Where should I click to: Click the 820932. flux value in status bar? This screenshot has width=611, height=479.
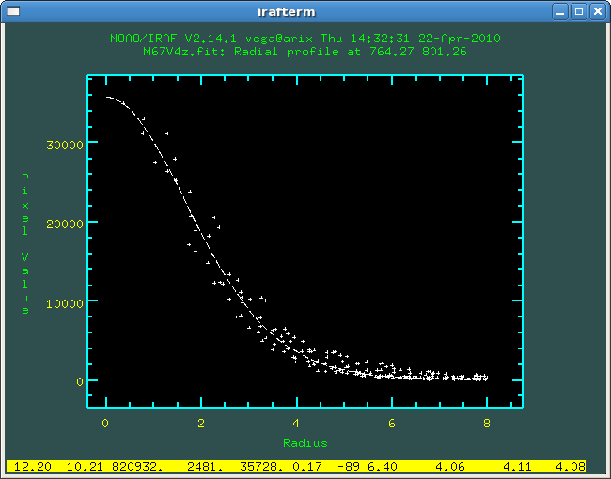tap(137, 466)
